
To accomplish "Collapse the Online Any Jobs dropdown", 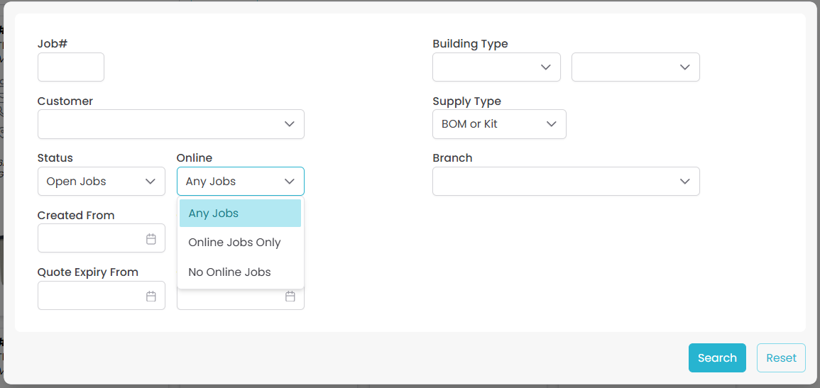I will [240, 182].
